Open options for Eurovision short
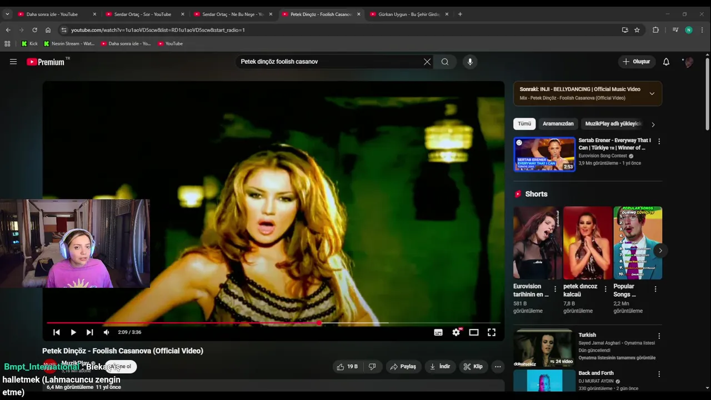 (555, 289)
